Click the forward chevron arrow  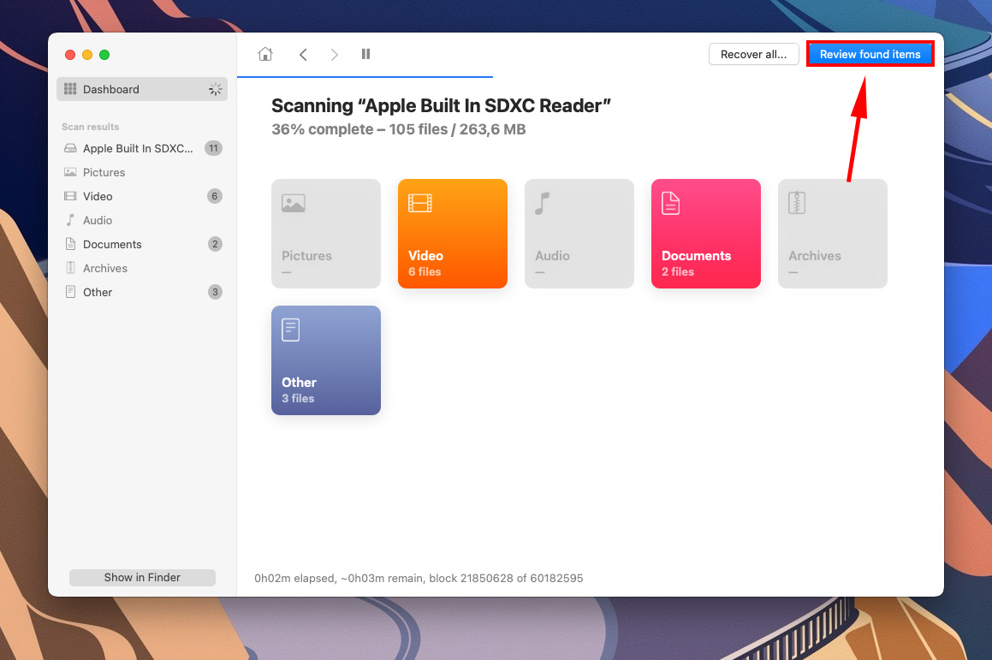pos(335,54)
